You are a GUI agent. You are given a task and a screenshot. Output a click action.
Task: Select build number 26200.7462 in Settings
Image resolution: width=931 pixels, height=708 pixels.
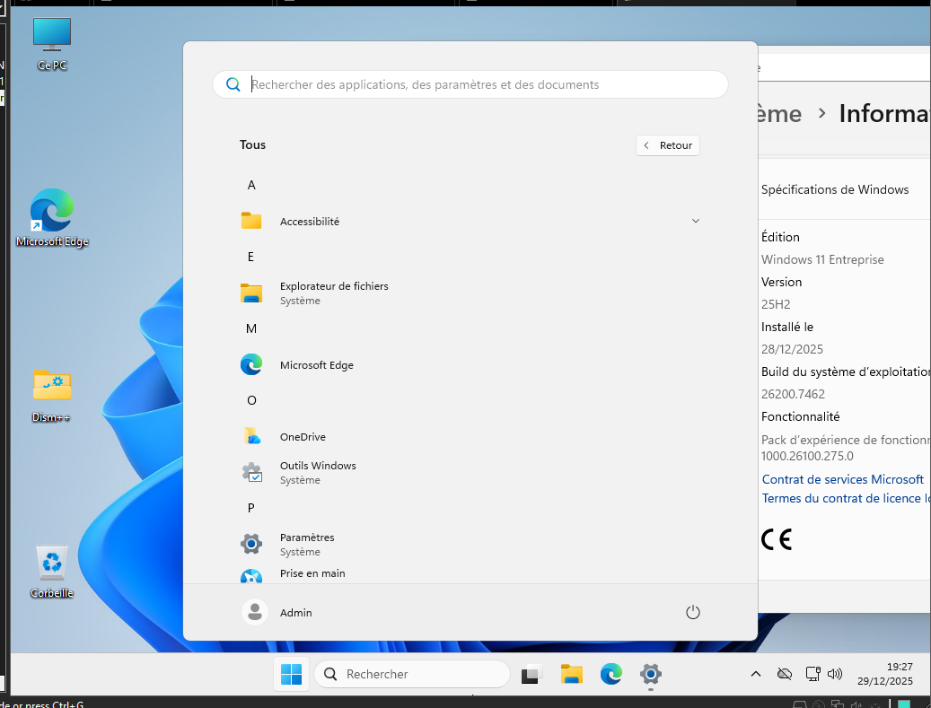click(793, 394)
